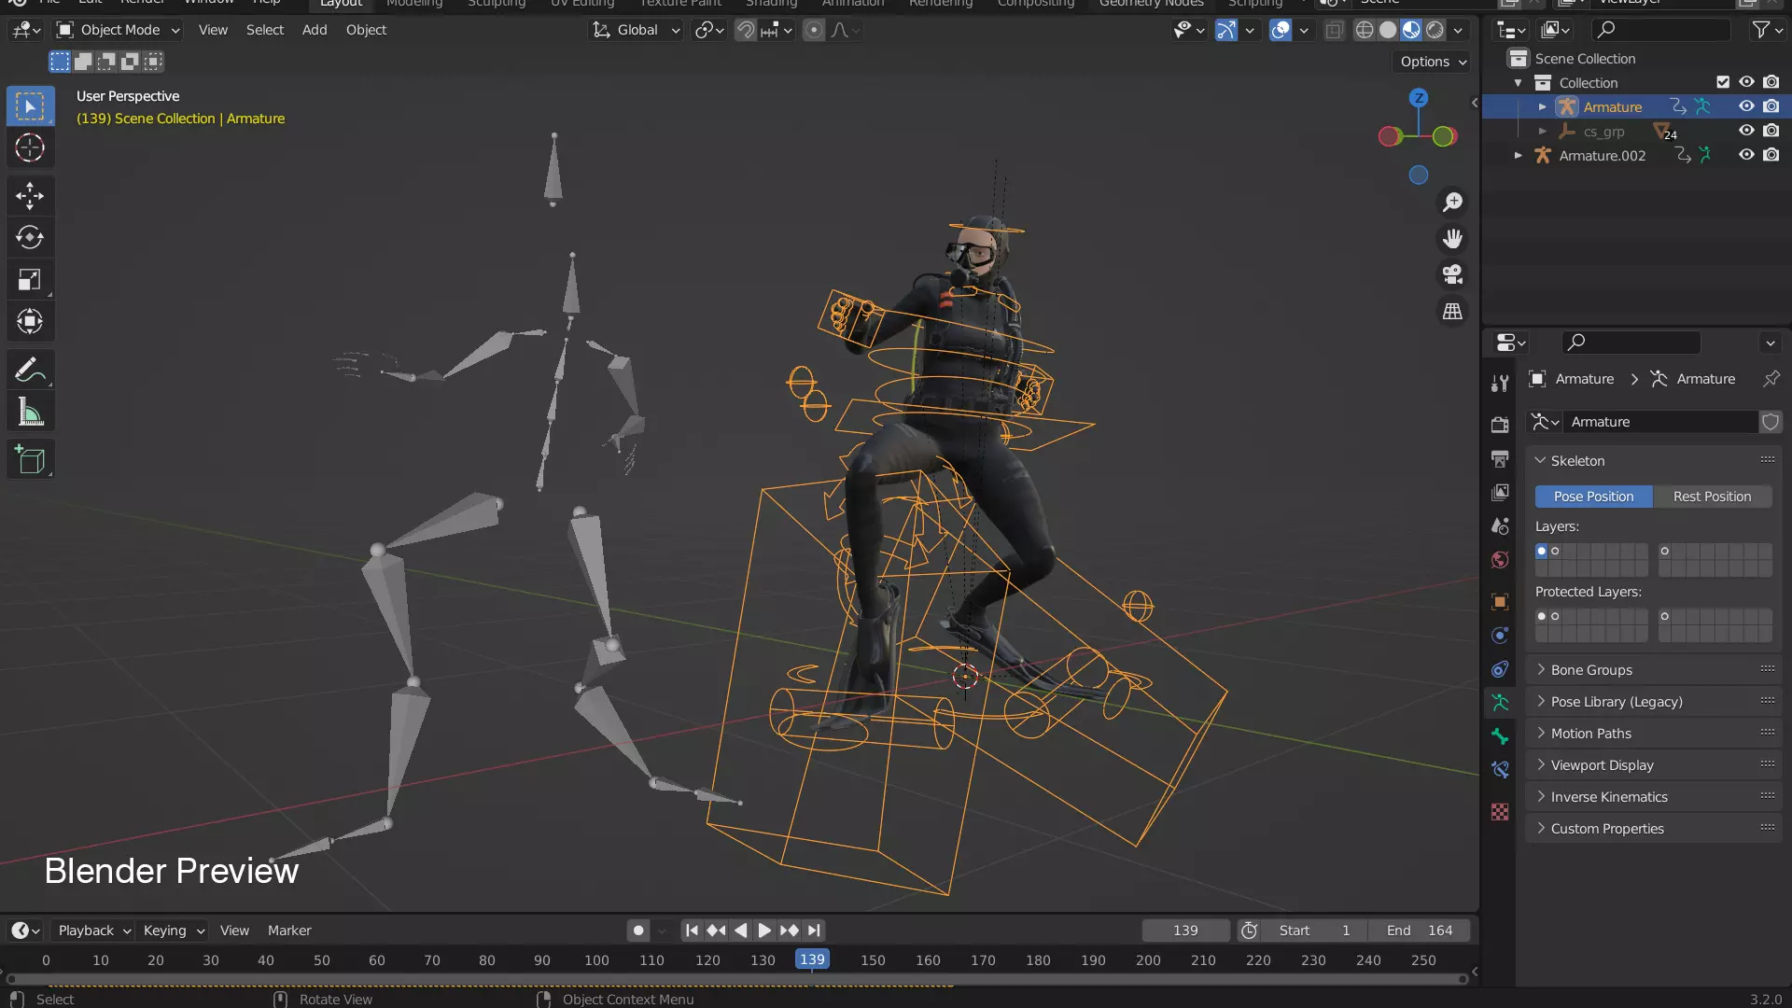Open Bone properties tab icon
Image resolution: width=1792 pixels, height=1008 pixels.
coord(1500,736)
